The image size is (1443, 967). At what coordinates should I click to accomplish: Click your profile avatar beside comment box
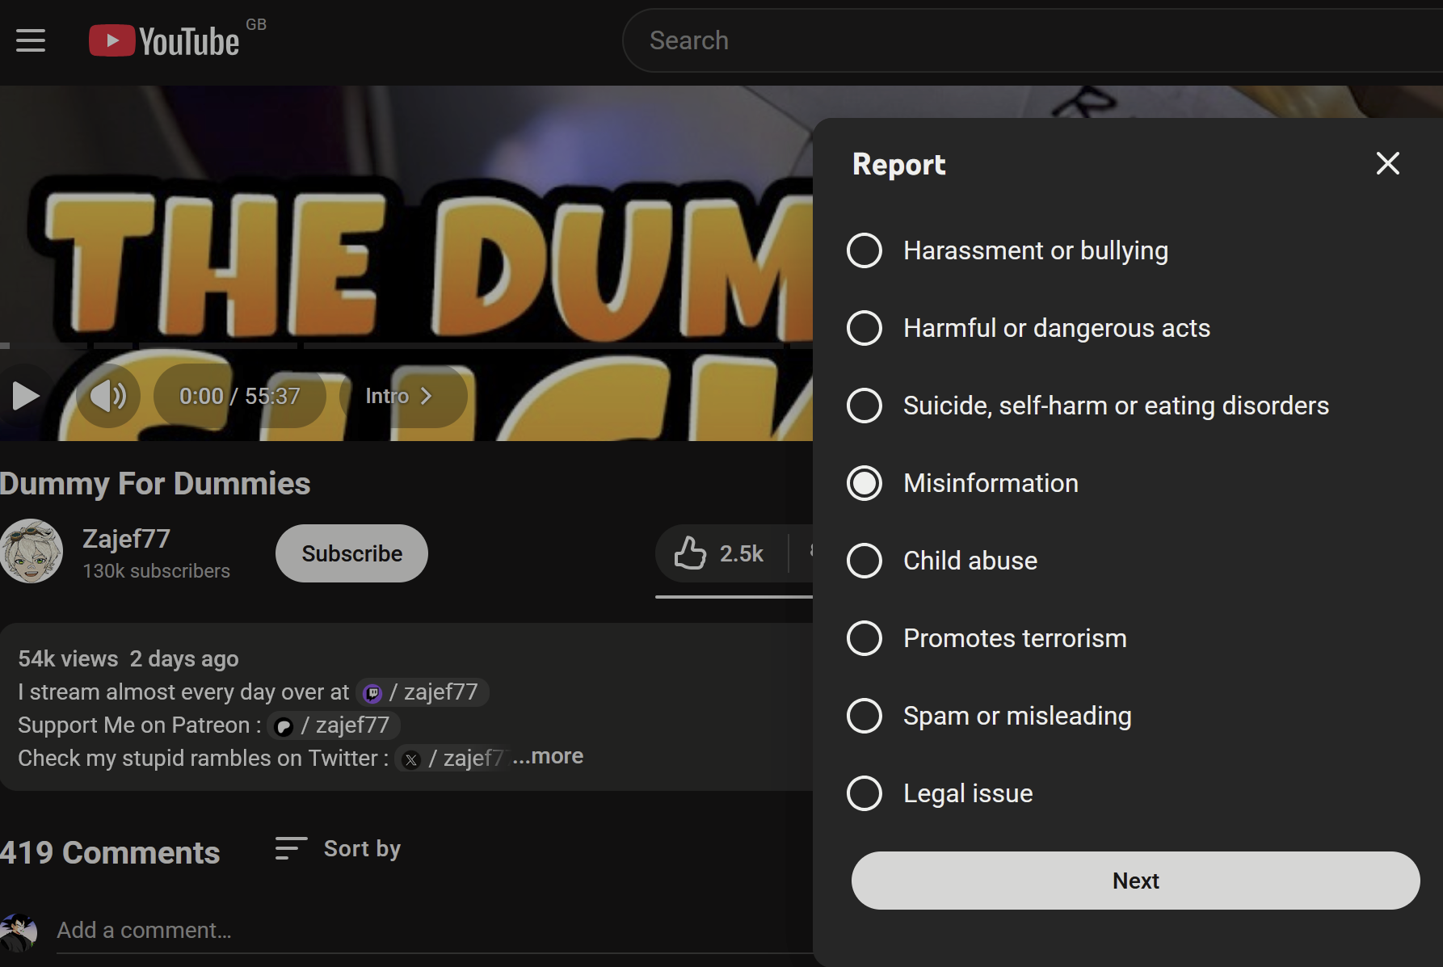[x=18, y=932]
